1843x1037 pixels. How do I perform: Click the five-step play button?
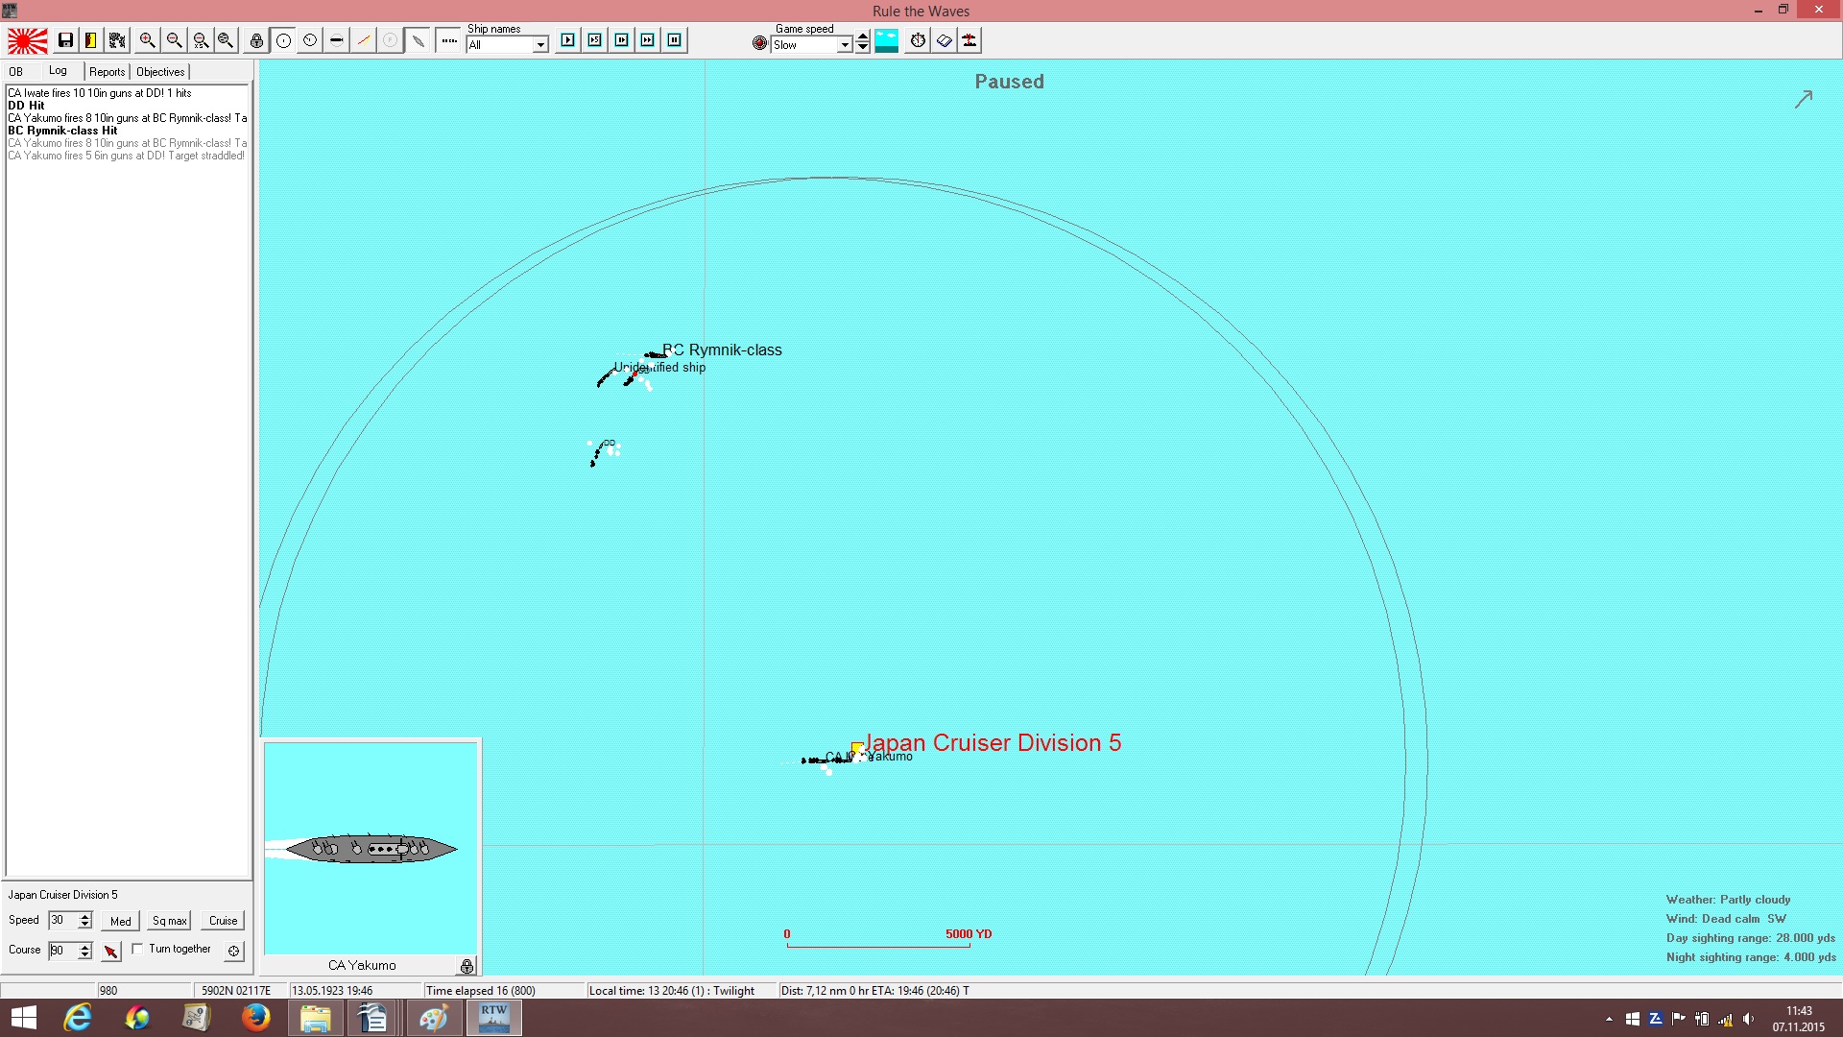(595, 40)
